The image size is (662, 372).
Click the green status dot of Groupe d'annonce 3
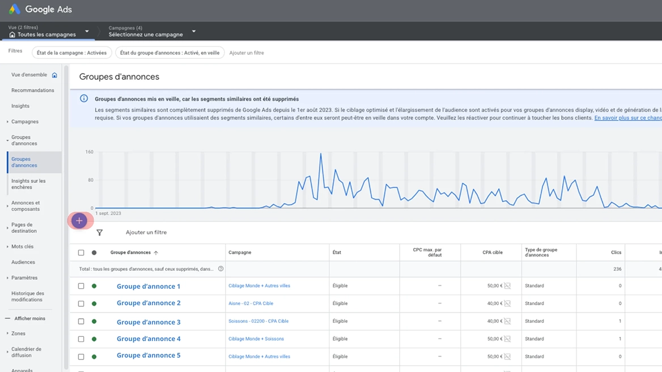94,322
